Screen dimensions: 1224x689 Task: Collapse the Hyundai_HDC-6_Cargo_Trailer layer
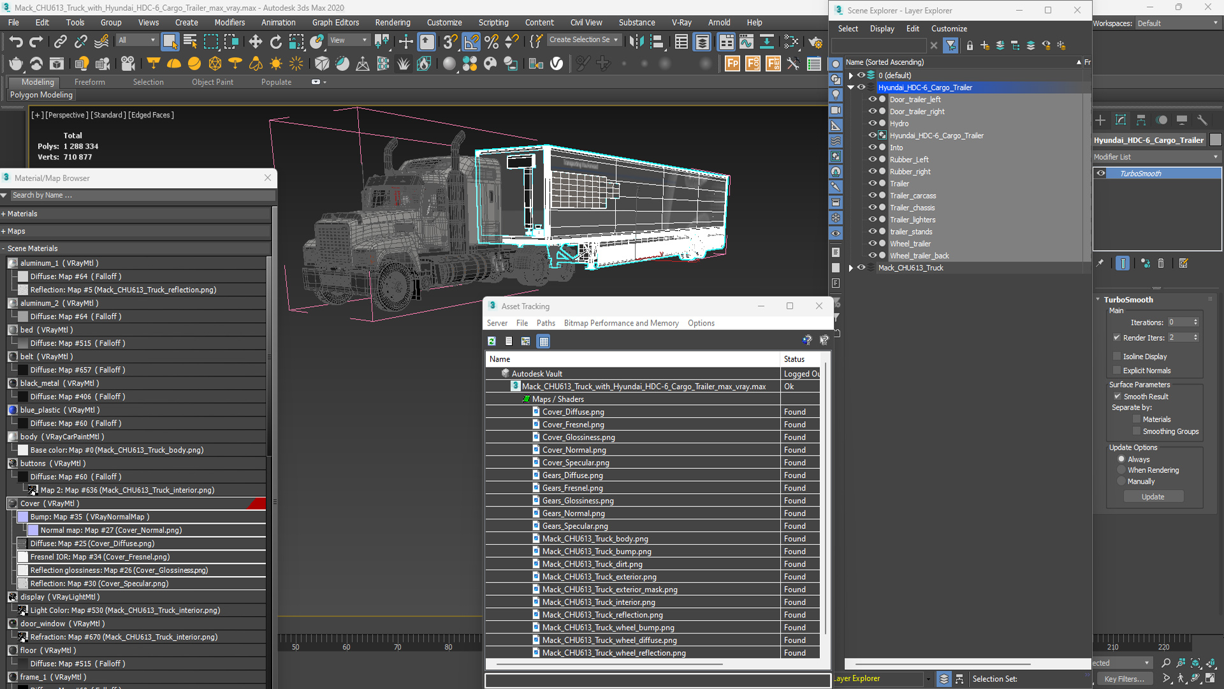click(851, 87)
